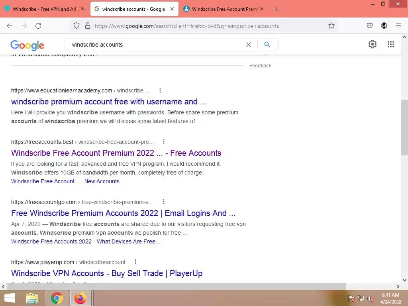
Task: Open Action Center flag tray icon
Action: [x=351, y=298]
